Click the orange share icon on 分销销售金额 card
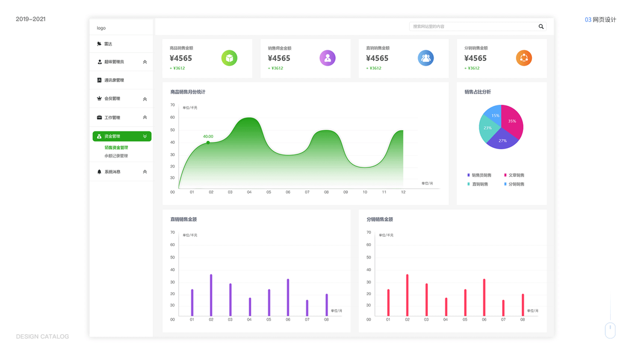 pos(524,58)
